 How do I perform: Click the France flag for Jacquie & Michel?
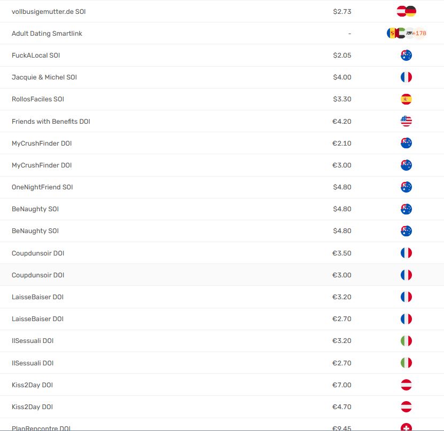tap(406, 77)
